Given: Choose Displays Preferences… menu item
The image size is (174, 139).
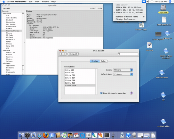Looking at the screenshot, I should (x=129, y=19).
